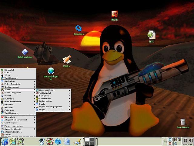
Task: Open the Mozilla desktop icon
Action: point(115,14)
